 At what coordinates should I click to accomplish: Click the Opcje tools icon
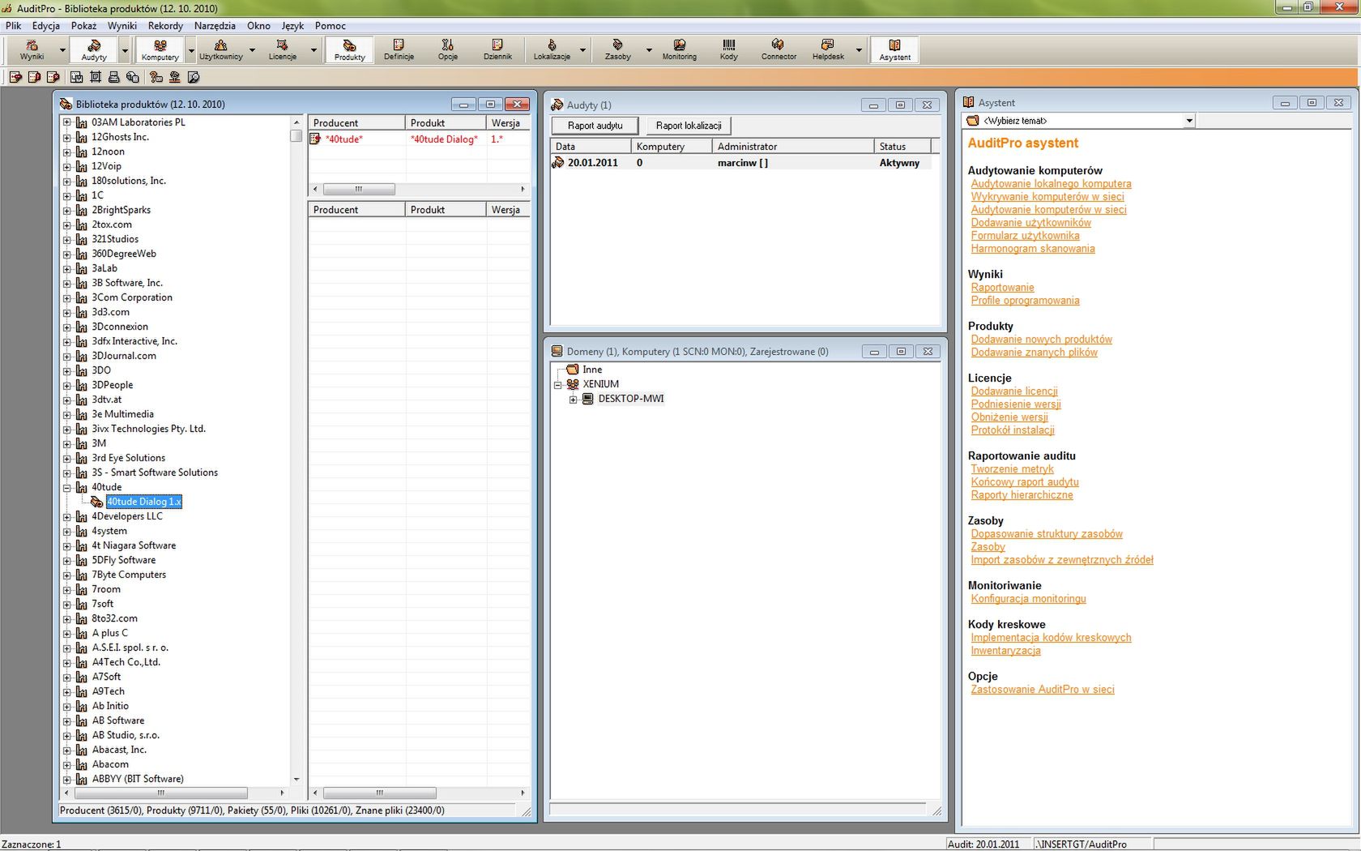[448, 49]
